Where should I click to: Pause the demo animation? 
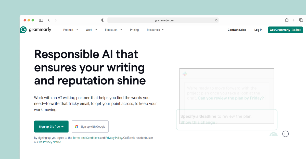point(285,133)
